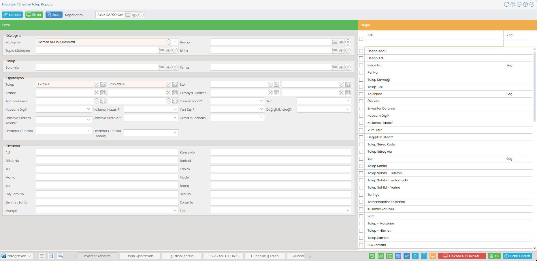Export the report with the Excel button
Screen dimensions: 537x261
click(54, 15)
